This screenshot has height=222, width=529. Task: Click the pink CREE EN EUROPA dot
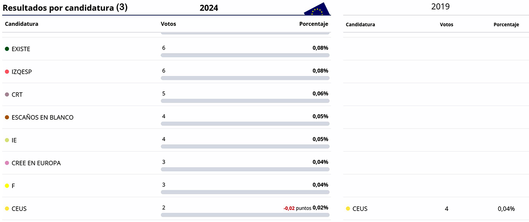7,163
